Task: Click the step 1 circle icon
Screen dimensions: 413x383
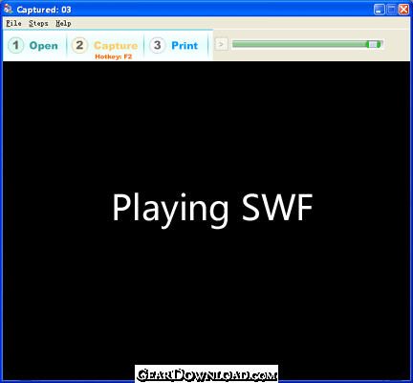Action: point(15,45)
